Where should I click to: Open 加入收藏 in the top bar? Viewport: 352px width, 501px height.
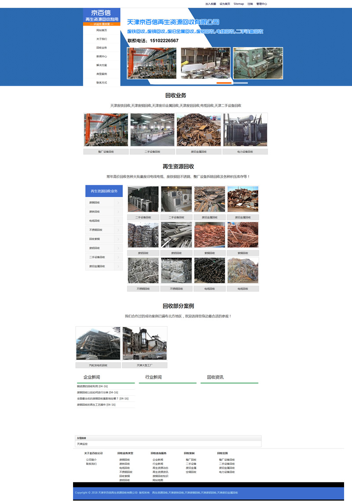coord(210,4)
